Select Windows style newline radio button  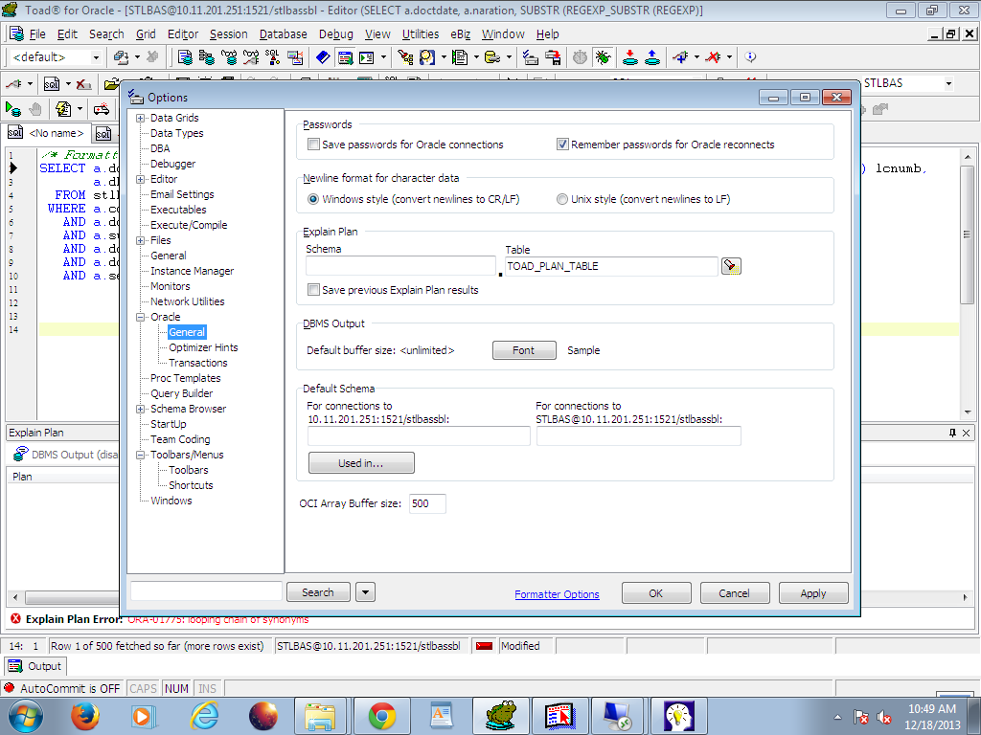click(x=313, y=199)
